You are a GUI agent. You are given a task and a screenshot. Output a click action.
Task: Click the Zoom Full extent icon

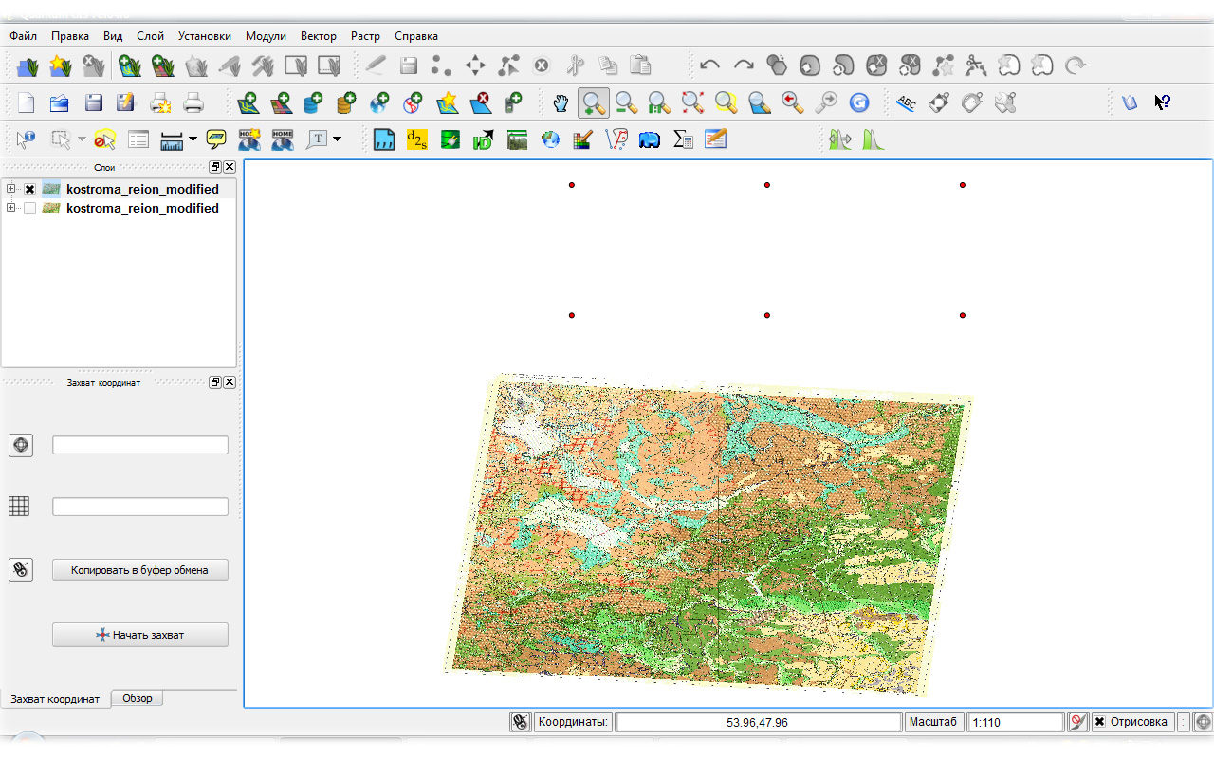692,102
